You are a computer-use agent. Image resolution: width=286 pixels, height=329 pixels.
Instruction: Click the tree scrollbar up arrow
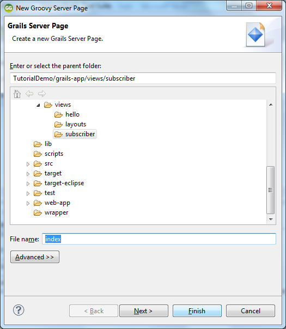pos(271,105)
